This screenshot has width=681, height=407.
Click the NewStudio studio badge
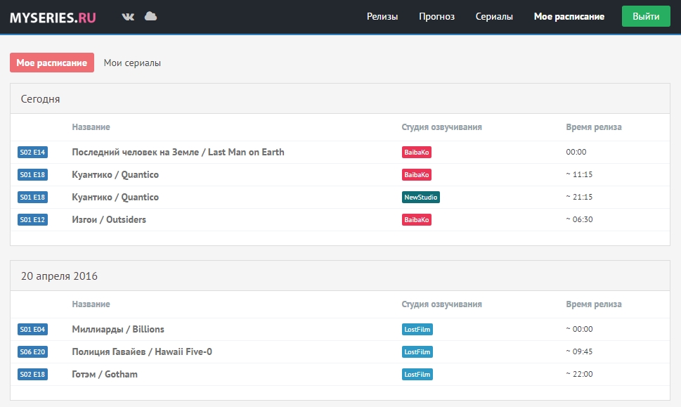pyautogui.click(x=420, y=198)
